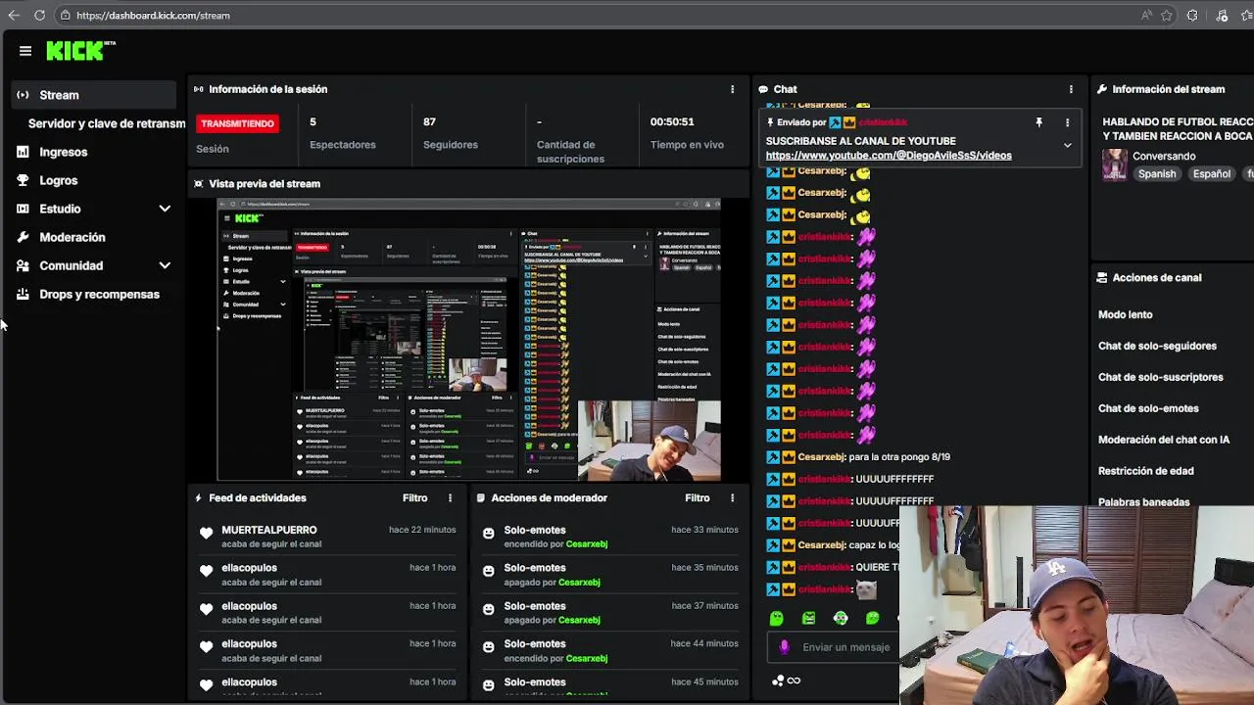The height and width of the screenshot is (705, 1254).
Task: Pick the fourth green emote above chat input
Action: click(x=872, y=619)
